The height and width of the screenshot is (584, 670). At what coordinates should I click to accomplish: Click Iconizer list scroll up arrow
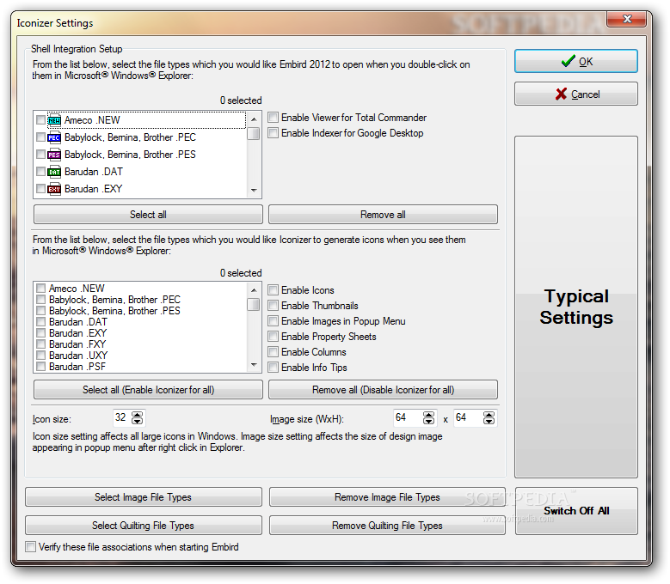pyautogui.click(x=254, y=290)
